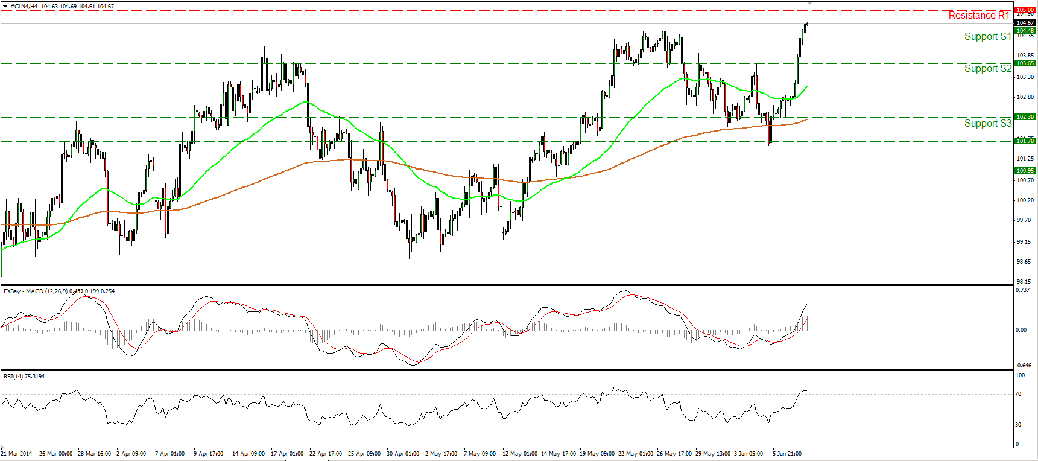Click the 100.20 value on price scale
The height and width of the screenshot is (461, 1038).
coord(1025,200)
